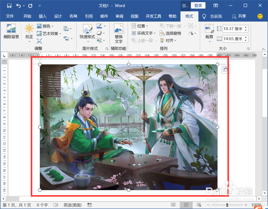Switch to Read Mode in the status bar
The height and width of the screenshot is (209, 268).
point(173,205)
